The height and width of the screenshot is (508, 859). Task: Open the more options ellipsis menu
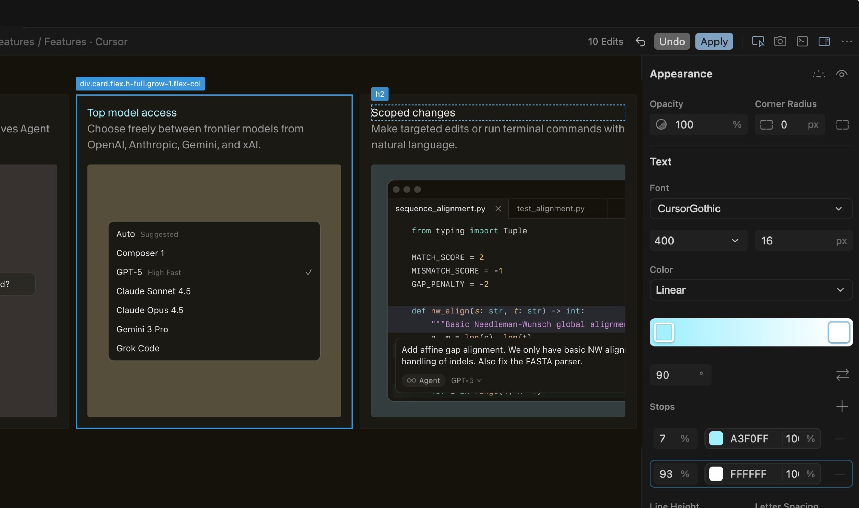847,42
